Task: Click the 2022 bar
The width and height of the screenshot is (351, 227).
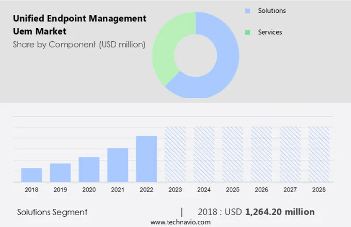Action: tap(147, 159)
